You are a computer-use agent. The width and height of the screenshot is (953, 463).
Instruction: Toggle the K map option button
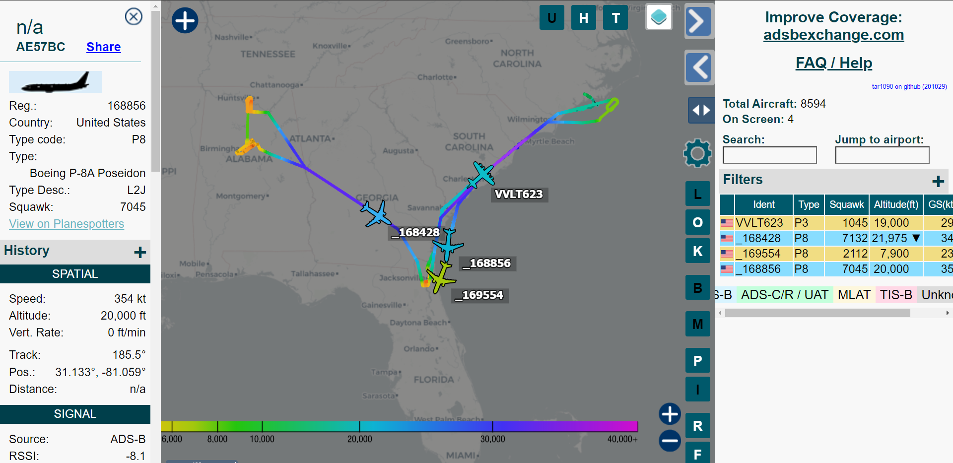697,251
